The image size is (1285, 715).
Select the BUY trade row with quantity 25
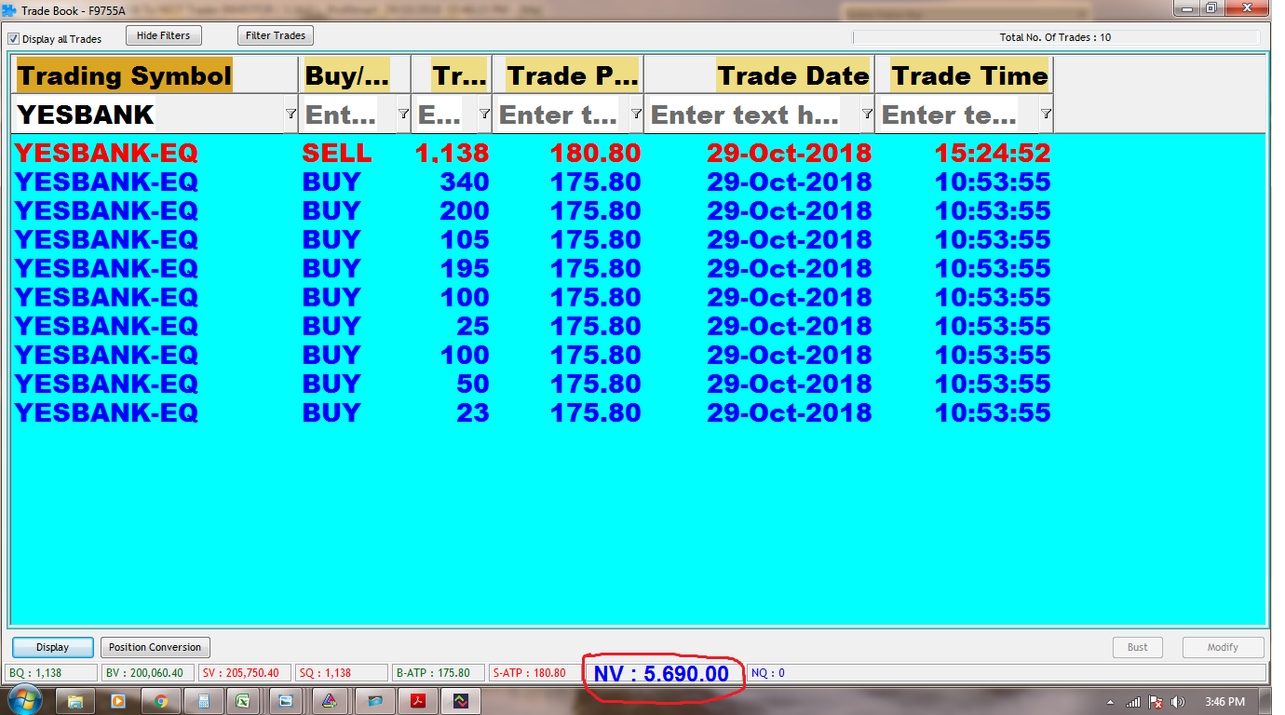533,326
